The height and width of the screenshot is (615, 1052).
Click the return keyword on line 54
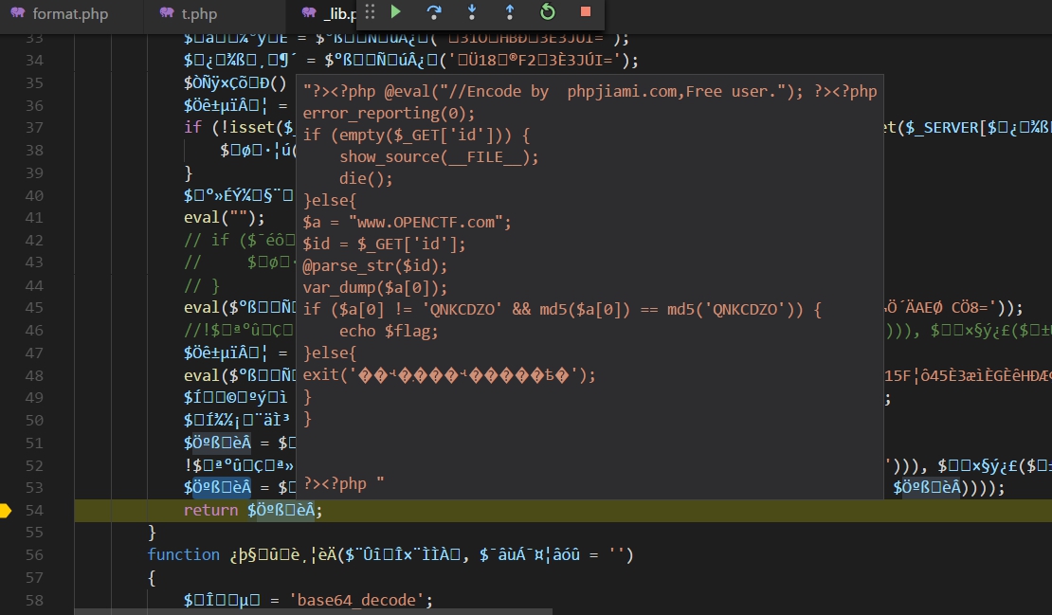point(210,511)
